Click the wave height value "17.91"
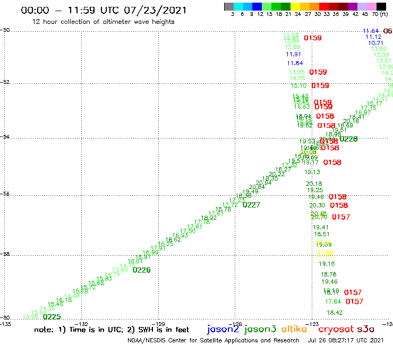 [x=158, y=248]
